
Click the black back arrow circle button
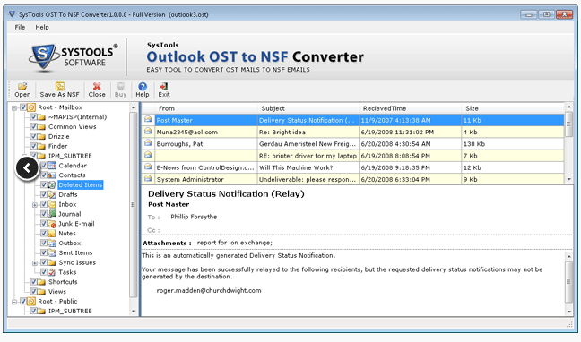27,168
